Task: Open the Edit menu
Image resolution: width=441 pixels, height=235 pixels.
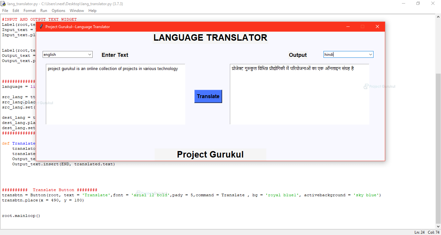Action: [x=15, y=10]
